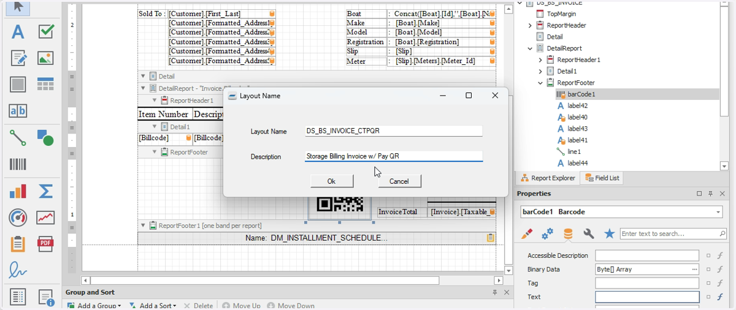This screenshot has height=310, width=736.
Task: Toggle marker square beside Text property
Action: (708, 297)
